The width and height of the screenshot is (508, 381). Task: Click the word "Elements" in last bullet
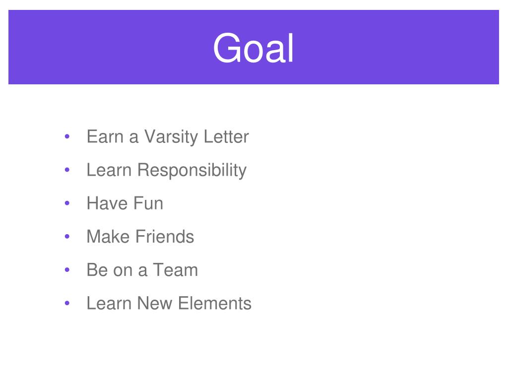[215, 303]
